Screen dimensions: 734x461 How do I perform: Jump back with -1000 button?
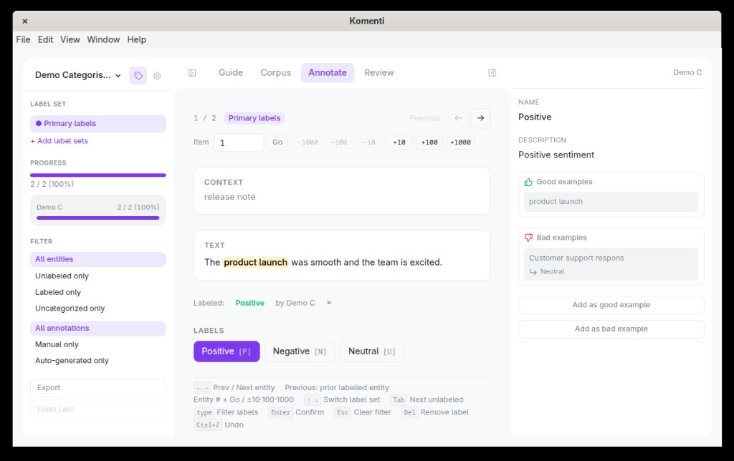click(308, 142)
